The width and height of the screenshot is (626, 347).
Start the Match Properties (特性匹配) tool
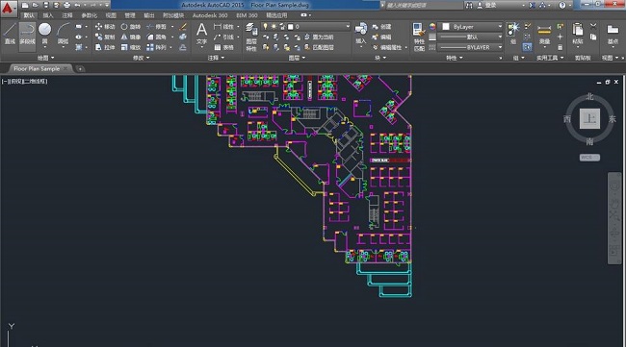pyautogui.click(x=419, y=37)
